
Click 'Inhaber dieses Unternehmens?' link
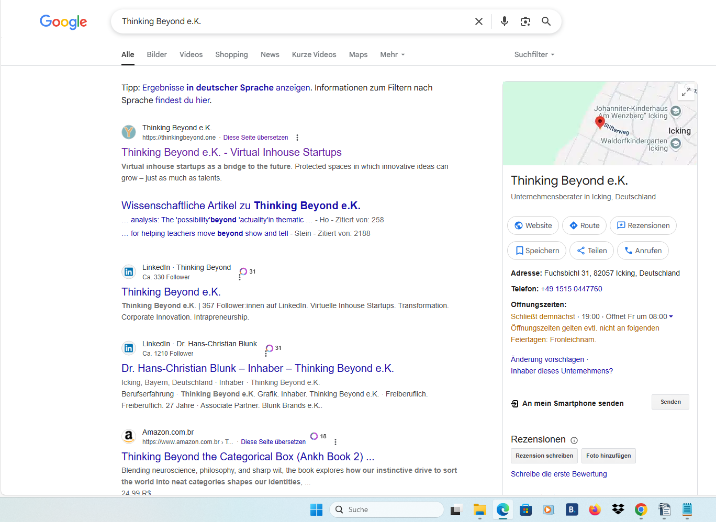click(x=562, y=371)
